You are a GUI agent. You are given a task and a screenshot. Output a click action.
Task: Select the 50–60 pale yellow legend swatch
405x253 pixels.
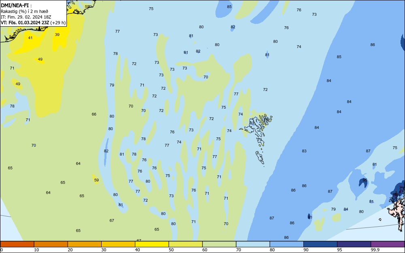point(185,244)
